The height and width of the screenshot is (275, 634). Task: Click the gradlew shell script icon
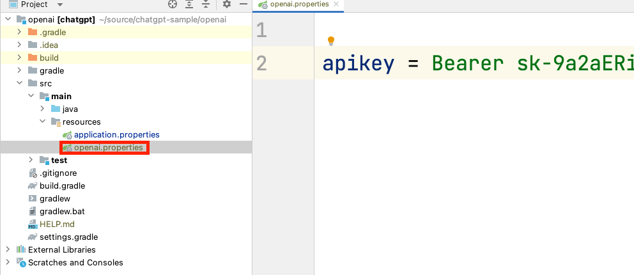coord(33,198)
